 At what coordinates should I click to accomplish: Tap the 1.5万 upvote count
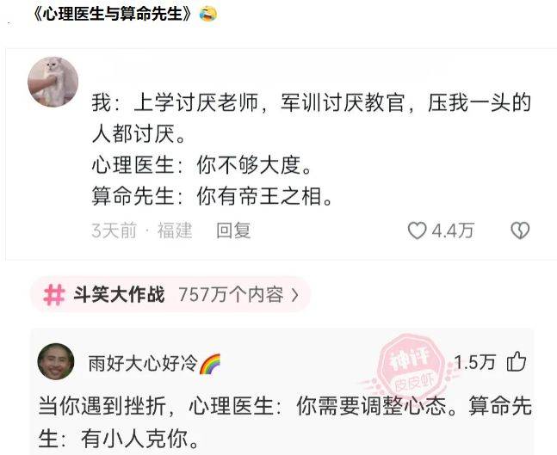click(475, 362)
